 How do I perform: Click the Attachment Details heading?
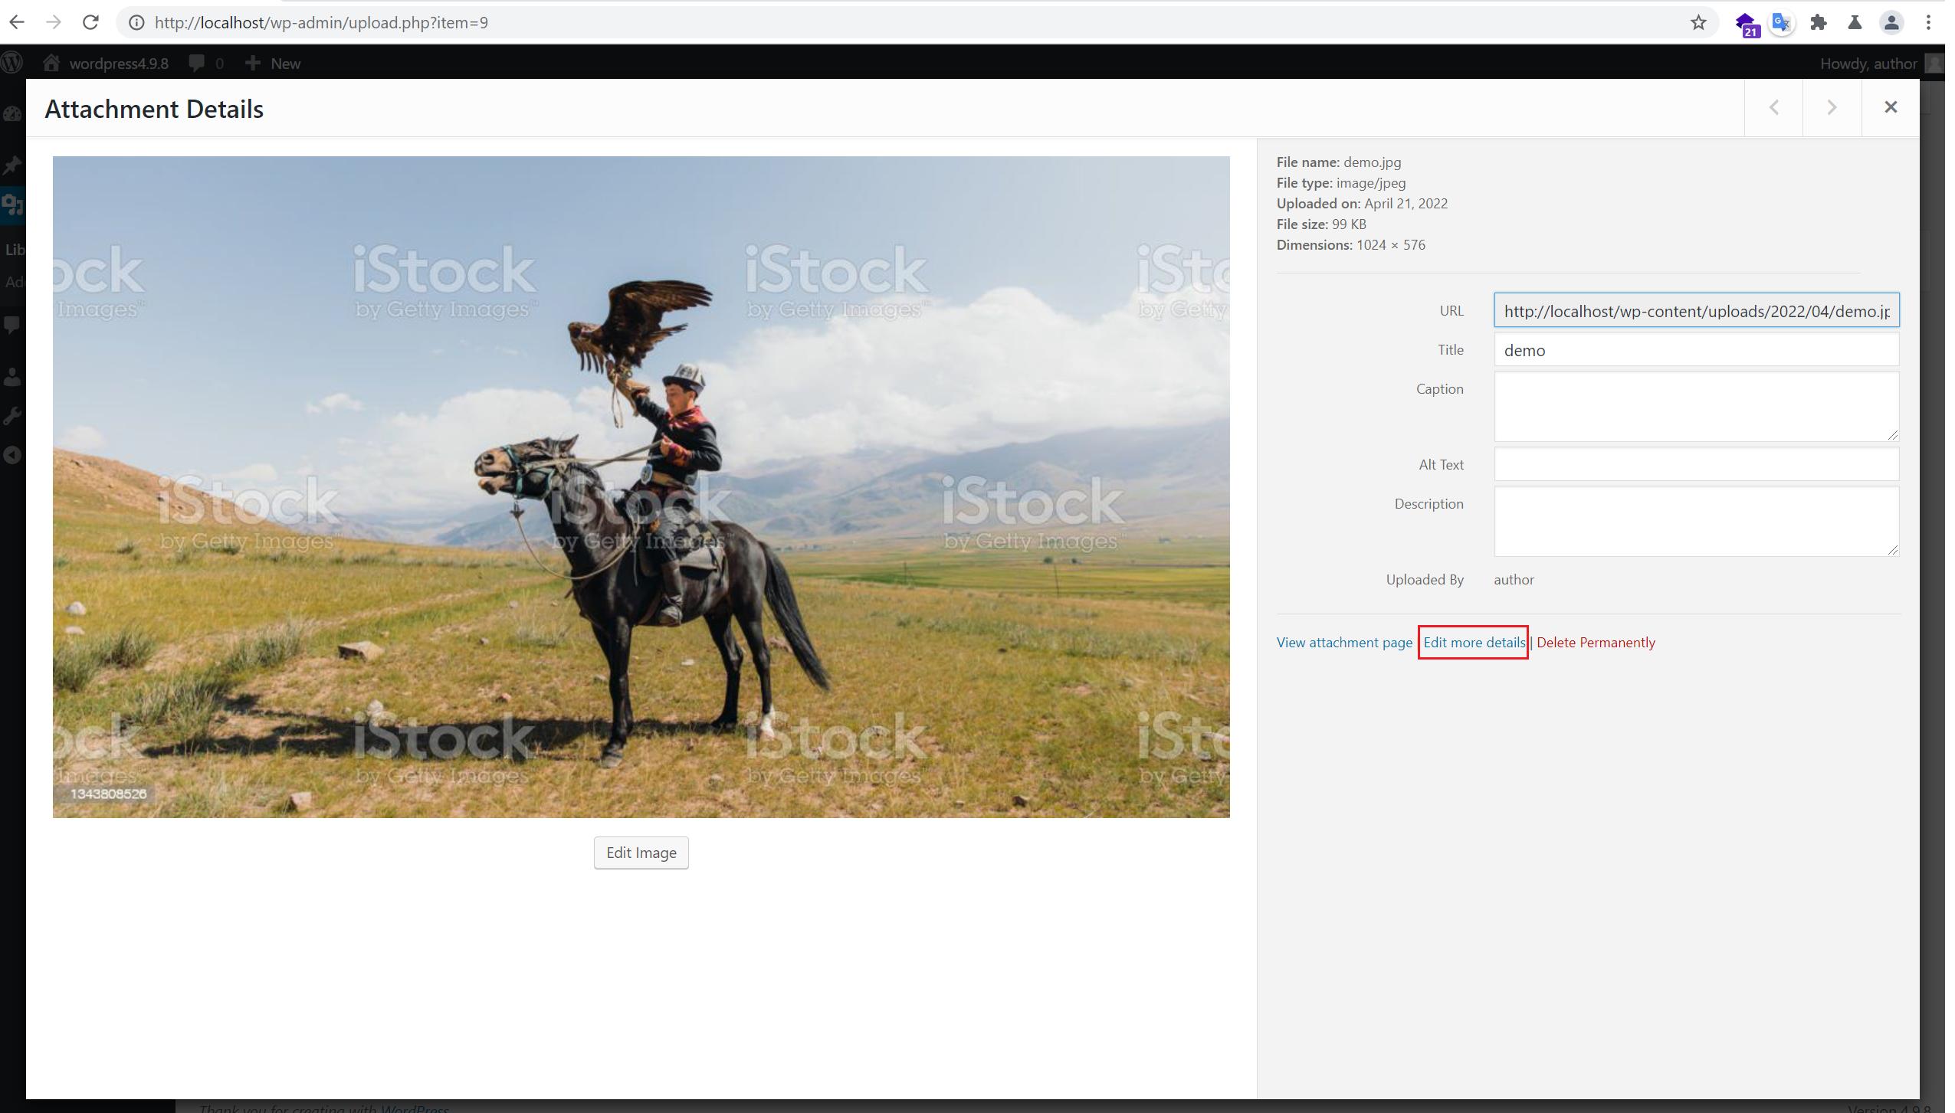(154, 109)
